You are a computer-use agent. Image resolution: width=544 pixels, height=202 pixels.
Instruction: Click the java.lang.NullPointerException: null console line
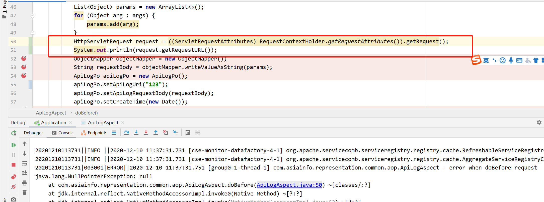(94, 176)
